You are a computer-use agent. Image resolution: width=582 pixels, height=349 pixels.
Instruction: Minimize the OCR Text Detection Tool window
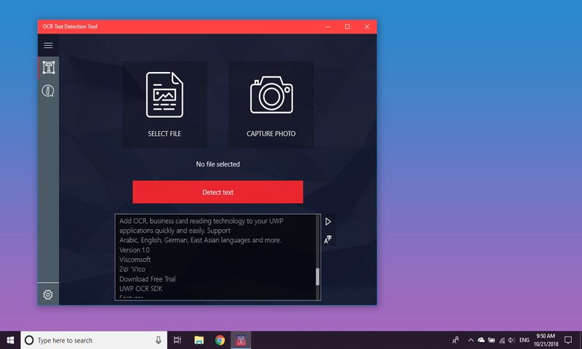[328, 27]
